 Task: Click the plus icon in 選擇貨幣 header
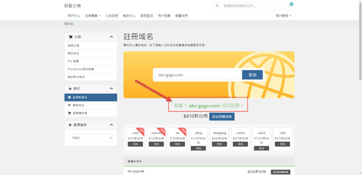click(70, 125)
